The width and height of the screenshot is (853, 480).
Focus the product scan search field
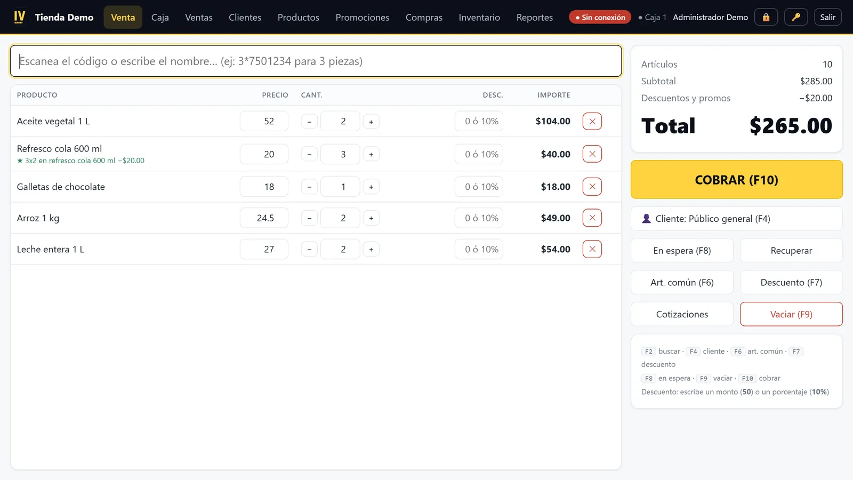[x=316, y=61]
